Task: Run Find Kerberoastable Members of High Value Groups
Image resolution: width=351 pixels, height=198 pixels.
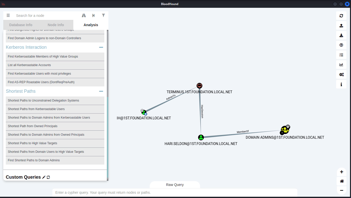Action: [55, 57]
